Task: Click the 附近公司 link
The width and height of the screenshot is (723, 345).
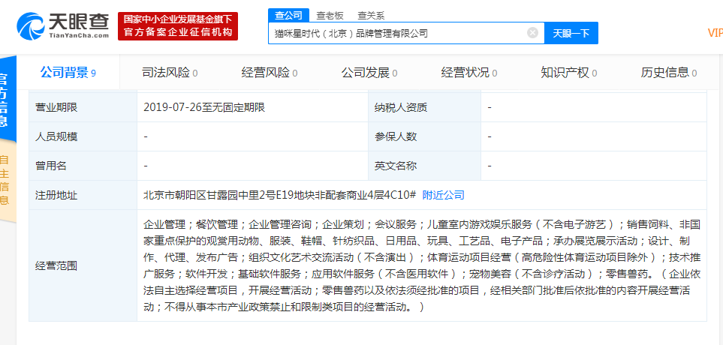Action: [x=443, y=195]
